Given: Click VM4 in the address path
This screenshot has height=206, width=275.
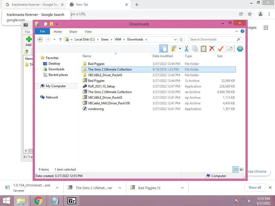Looking at the screenshot, I should point(118,39).
